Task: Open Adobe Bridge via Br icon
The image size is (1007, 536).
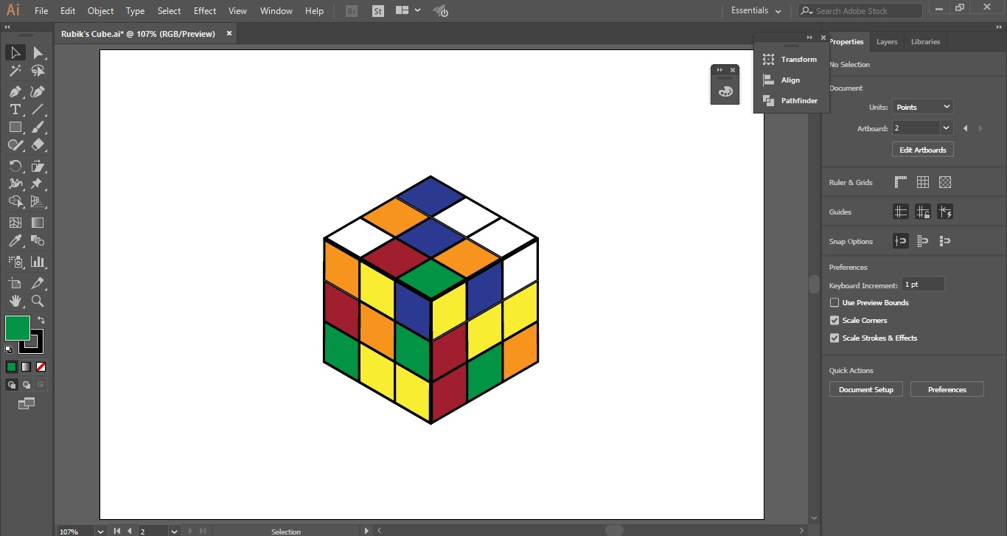Action: (x=352, y=11)
